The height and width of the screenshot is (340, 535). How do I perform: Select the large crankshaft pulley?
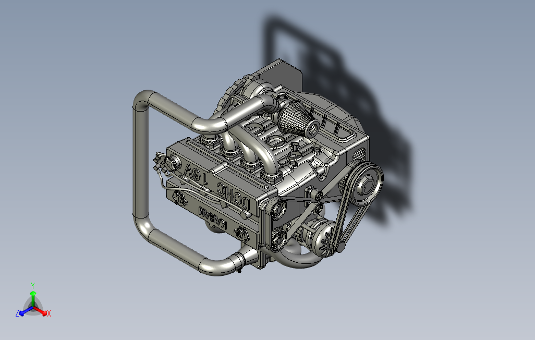pyautogui.click(x=367, y=185)
